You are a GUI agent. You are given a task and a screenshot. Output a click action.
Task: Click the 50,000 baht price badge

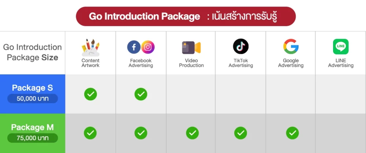coord(33,98)
